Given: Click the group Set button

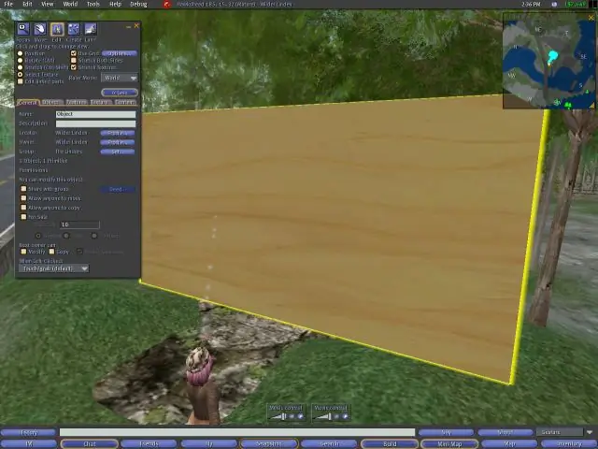Looking at the screenshot, I should click(x=118, y=152).
